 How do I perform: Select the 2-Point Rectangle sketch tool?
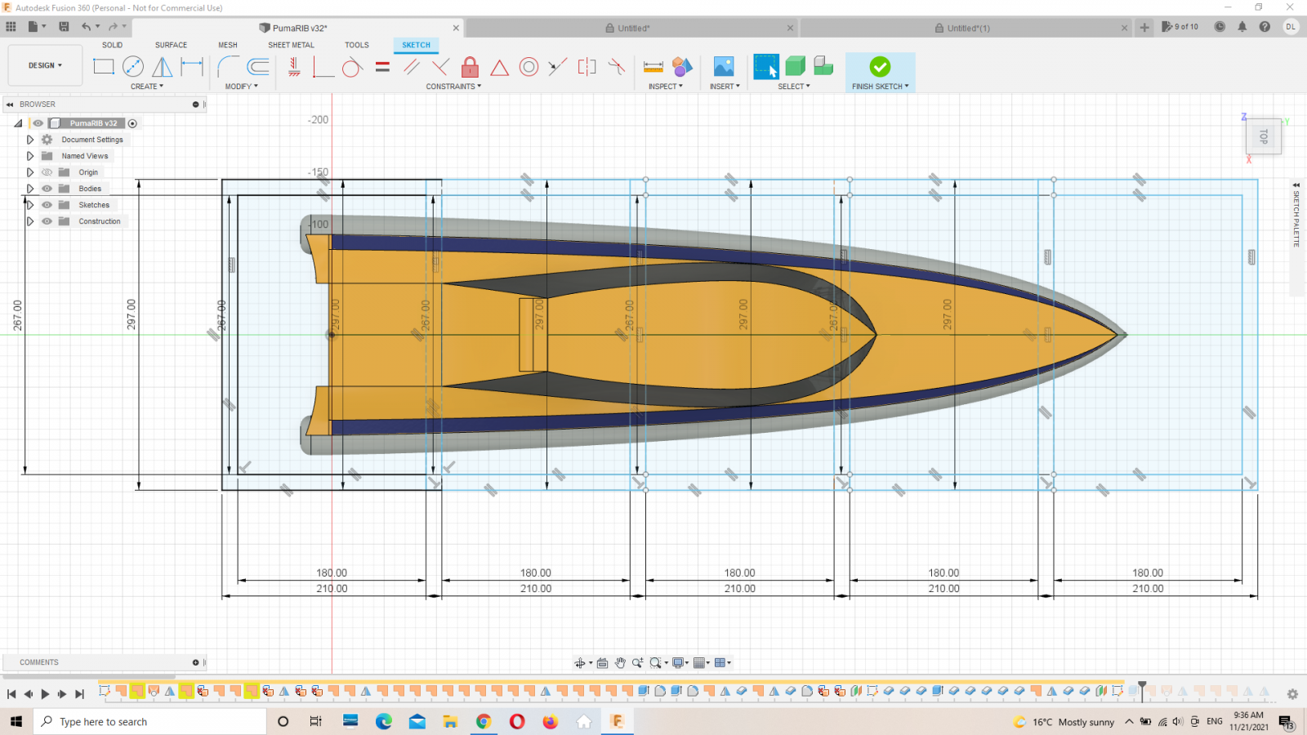click(x=104, y=66)
